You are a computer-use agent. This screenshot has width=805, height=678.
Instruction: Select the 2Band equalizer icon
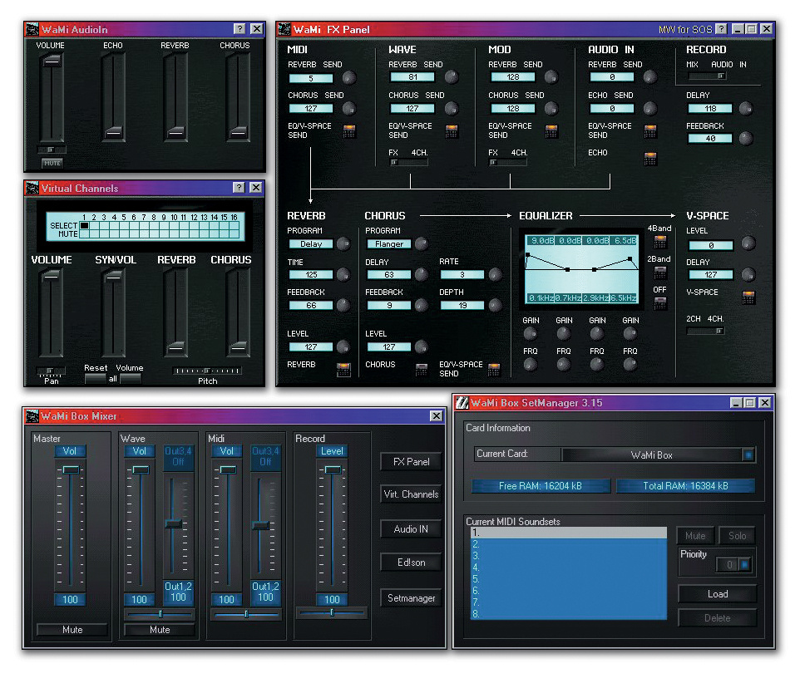tap(660, 273)
